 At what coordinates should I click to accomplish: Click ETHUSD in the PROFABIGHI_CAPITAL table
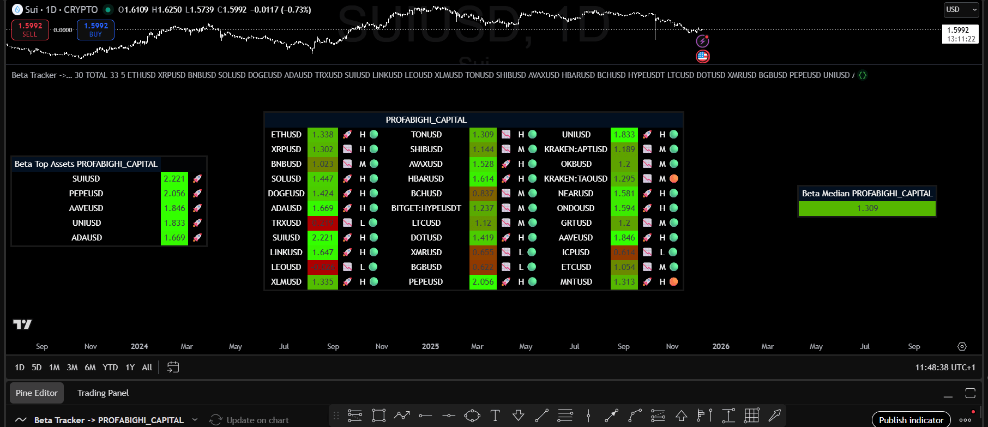click(x=286, y=135)
